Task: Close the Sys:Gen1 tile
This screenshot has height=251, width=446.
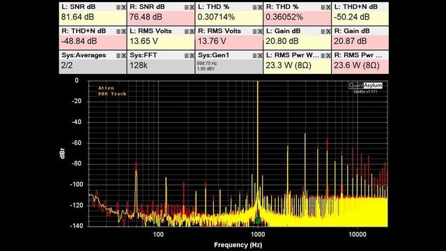Action: 260,56
